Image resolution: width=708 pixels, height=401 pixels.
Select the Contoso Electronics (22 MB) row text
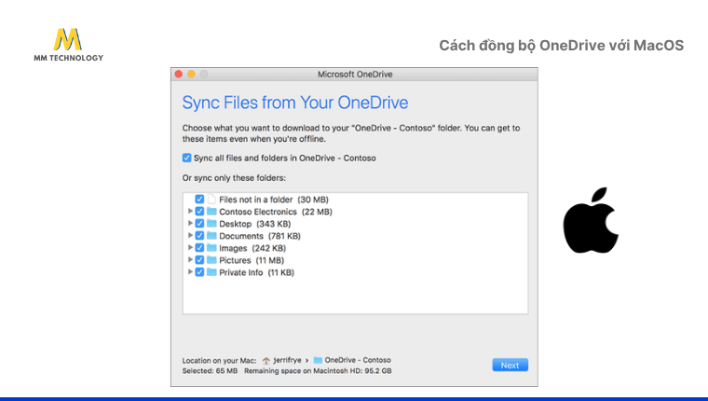pos(276,212)
